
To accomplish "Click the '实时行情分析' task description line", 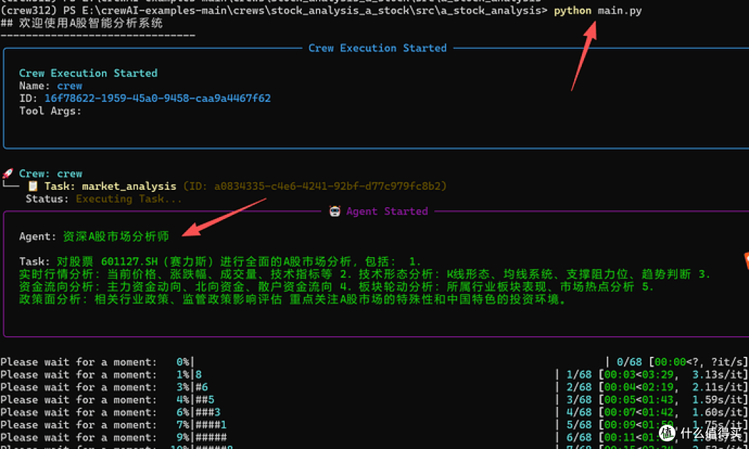I will tap(365, 274).
